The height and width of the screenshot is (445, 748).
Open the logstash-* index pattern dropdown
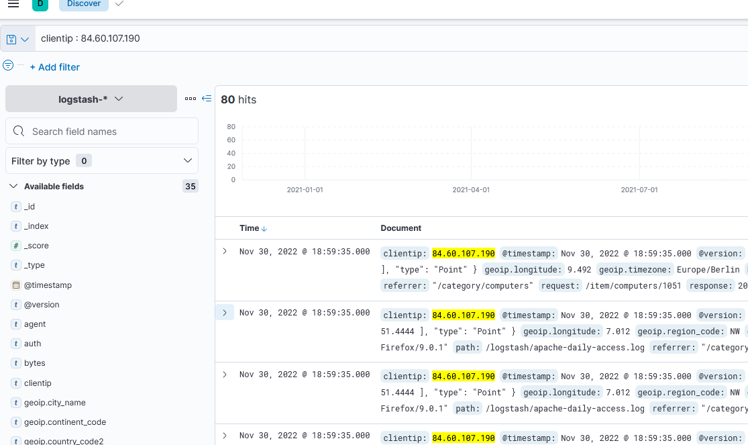91,99
